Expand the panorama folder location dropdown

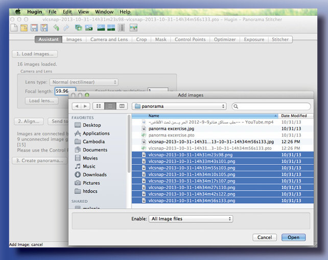[x=179, y=106]
